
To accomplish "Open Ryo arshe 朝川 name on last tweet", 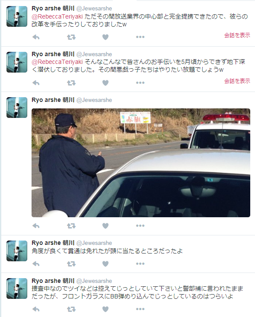I will point(53,281).
